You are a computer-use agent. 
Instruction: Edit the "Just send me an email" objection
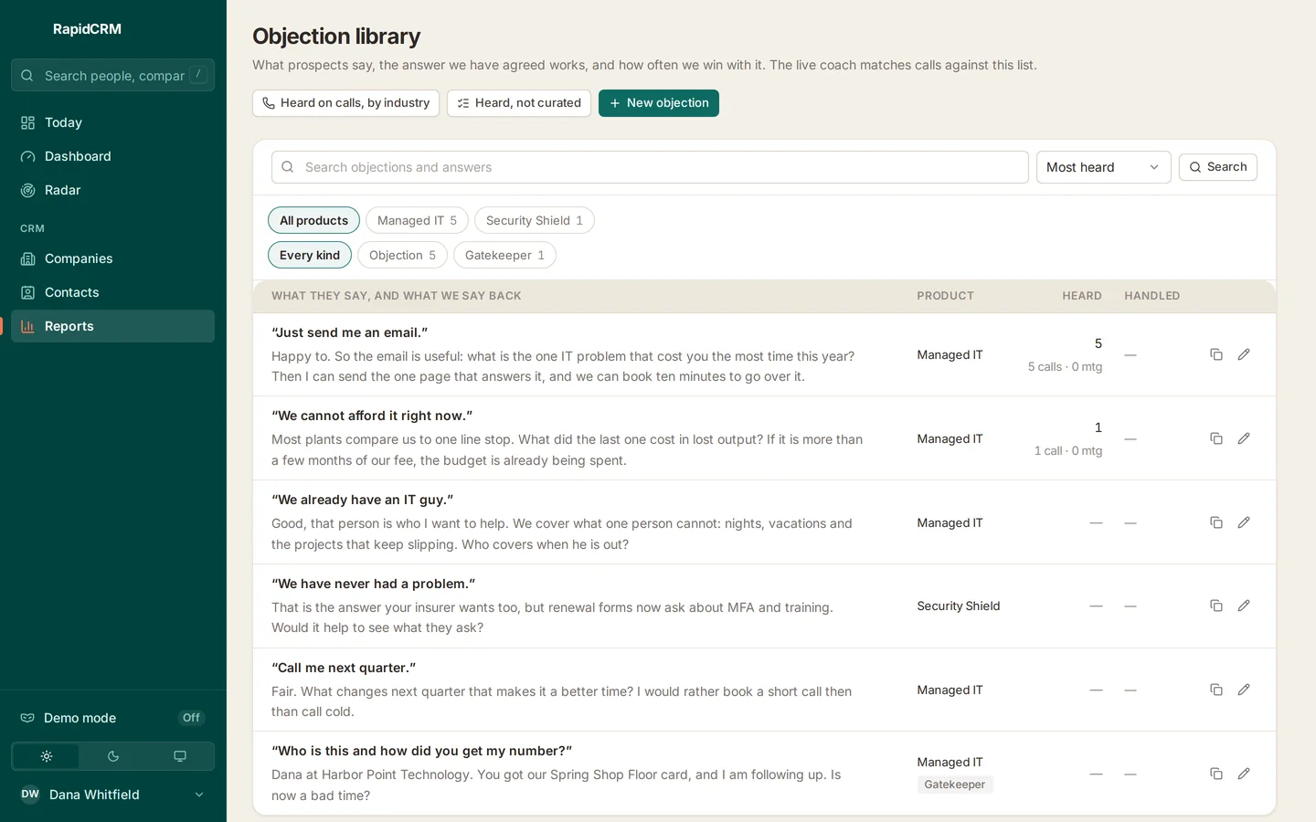pyautogui.click(x=1244, y=354)
